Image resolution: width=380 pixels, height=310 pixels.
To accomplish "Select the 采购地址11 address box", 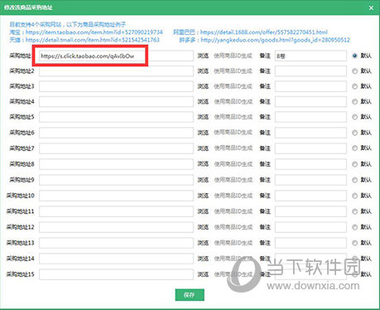I will point(116,211).
